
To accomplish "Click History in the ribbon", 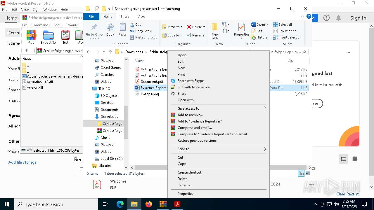I will [x=259, y=37].
